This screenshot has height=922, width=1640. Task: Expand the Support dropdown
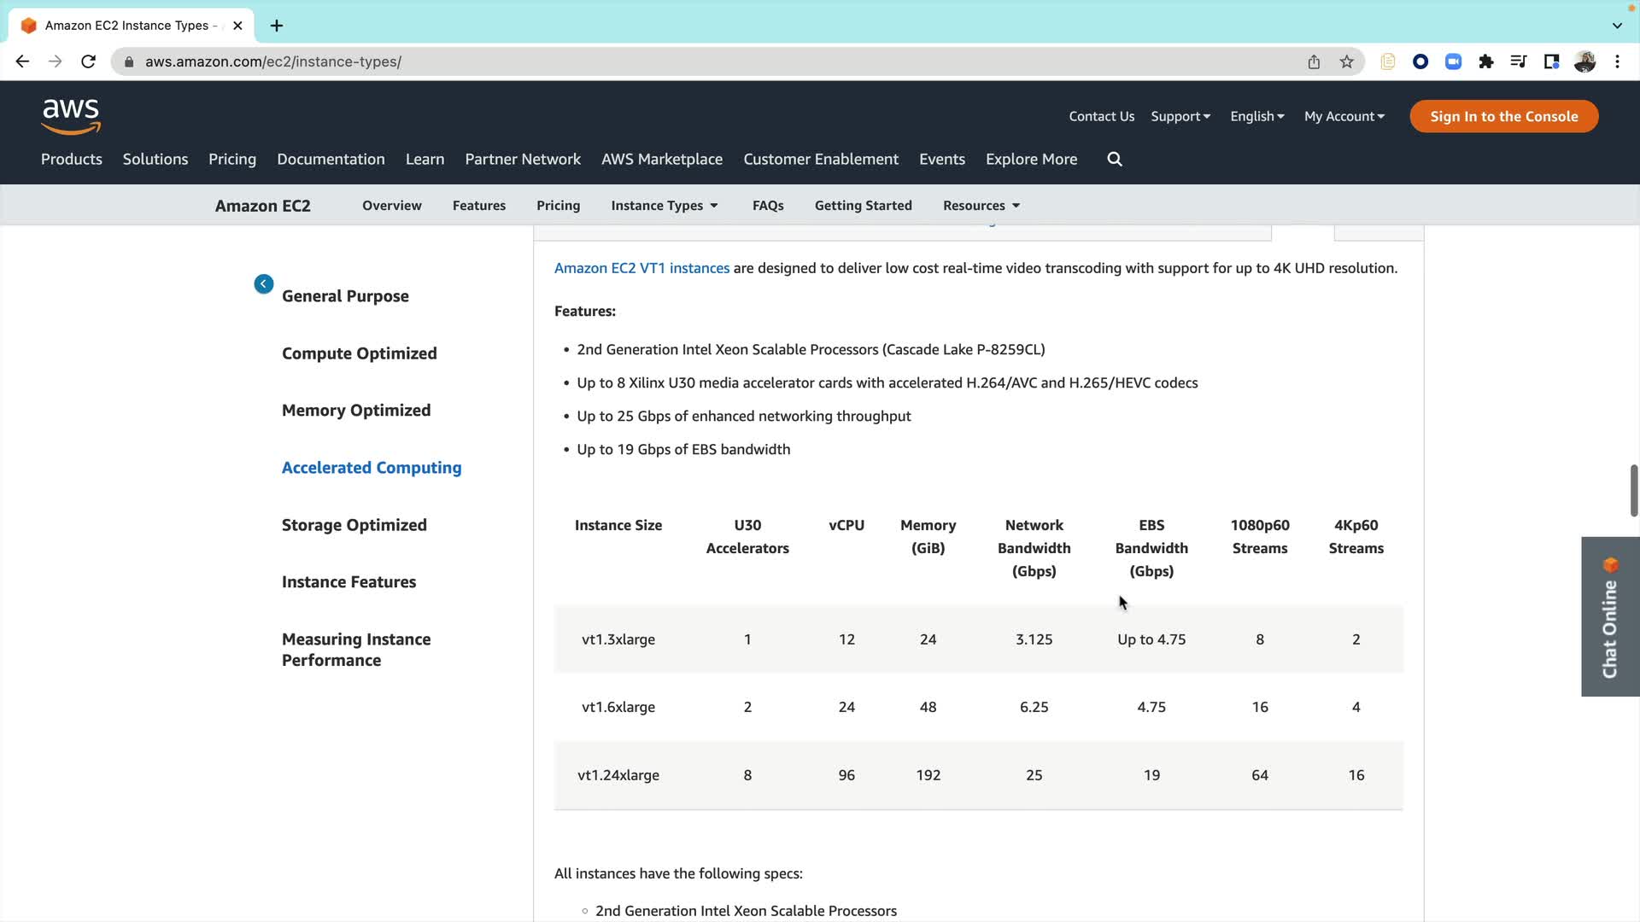1180,116
